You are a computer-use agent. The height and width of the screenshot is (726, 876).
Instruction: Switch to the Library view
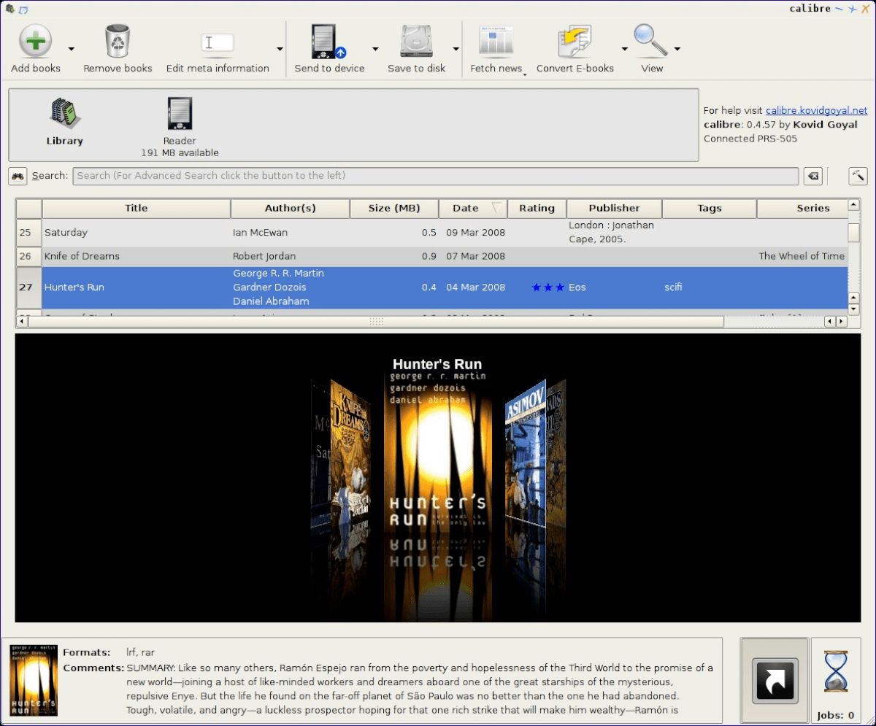click(x=64, y=113)
